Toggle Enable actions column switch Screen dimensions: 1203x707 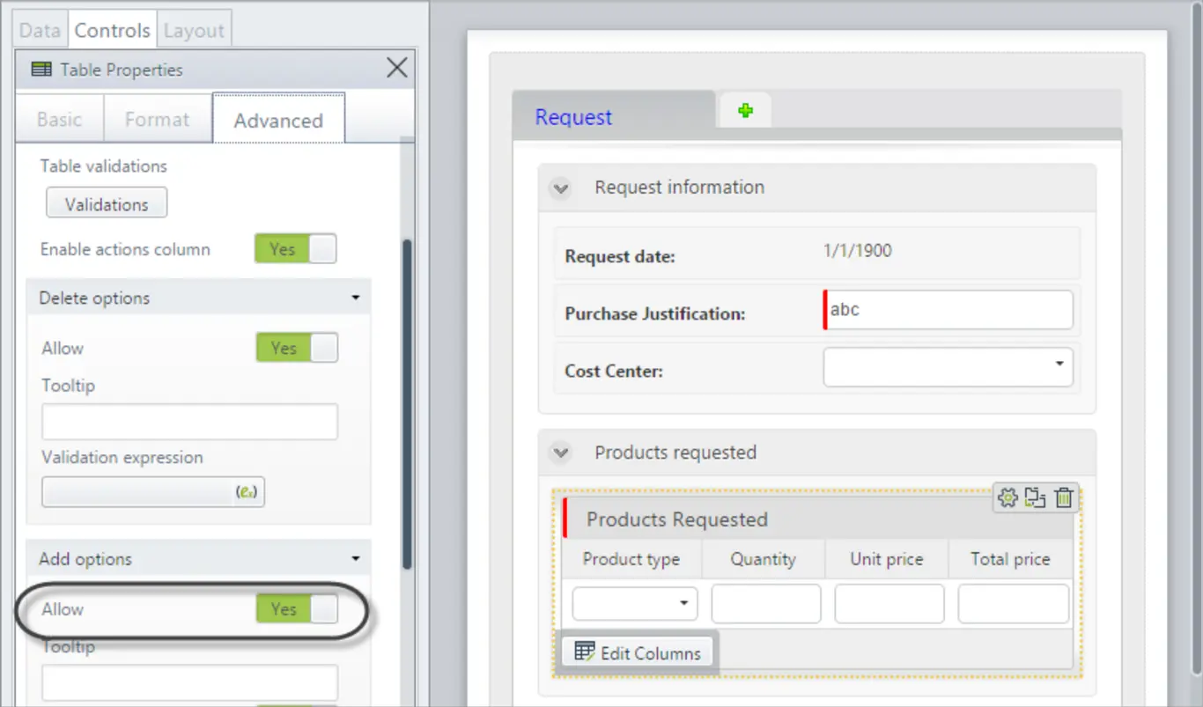pyautogui.click(x=296, y=249)
